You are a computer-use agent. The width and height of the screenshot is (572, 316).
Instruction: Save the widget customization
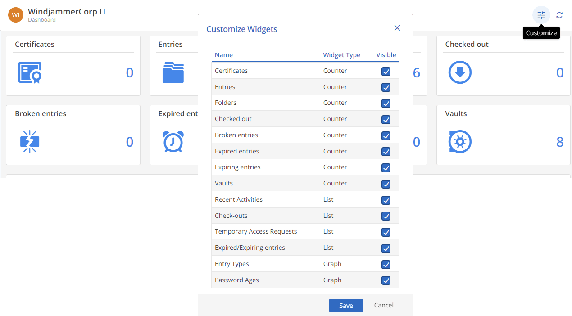pyautogui.click(x=346, y=306)
